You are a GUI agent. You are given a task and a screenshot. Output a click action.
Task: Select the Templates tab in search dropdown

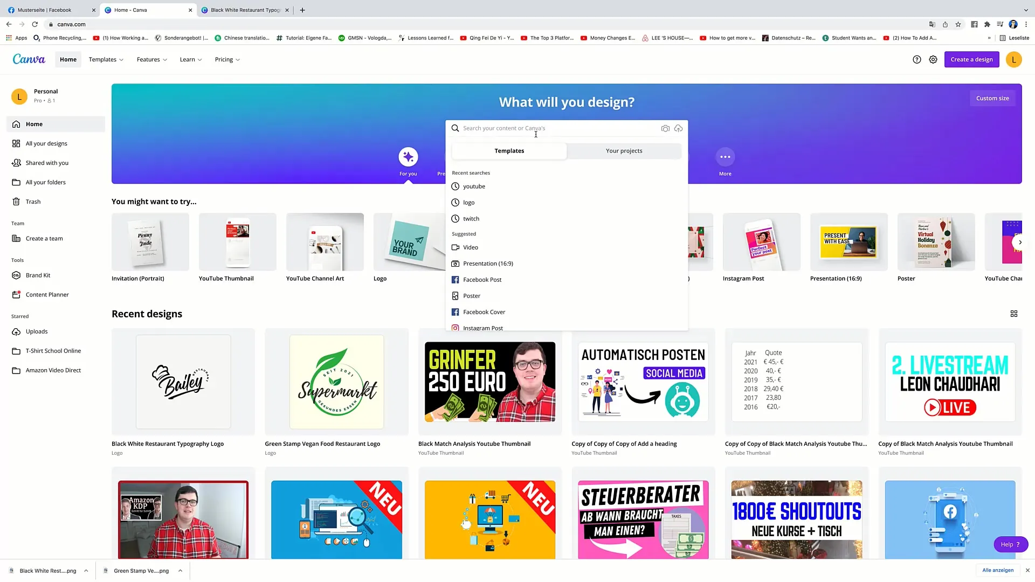point(509,151)
